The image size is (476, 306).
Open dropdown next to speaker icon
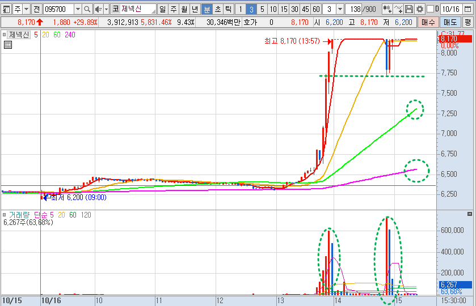106,9
